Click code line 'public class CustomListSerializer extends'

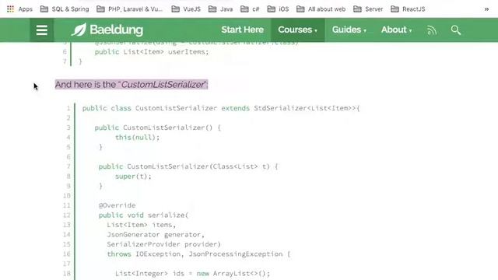[221, 108]
